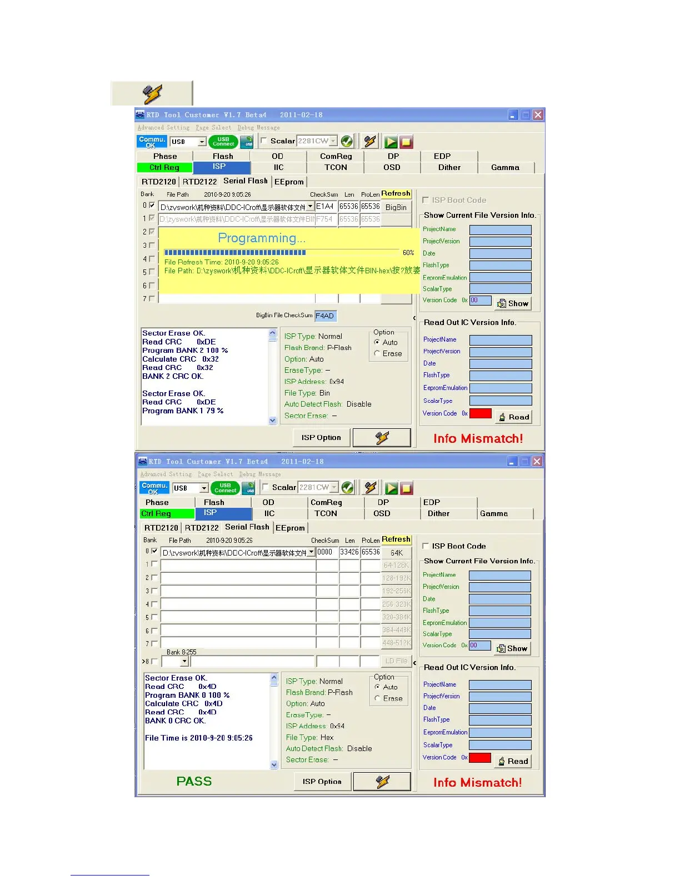Viewport: 680px width, 880px height.
Task: Click the 64K button in the lower window
Action: pyautogui.click(x=397, y=553)
